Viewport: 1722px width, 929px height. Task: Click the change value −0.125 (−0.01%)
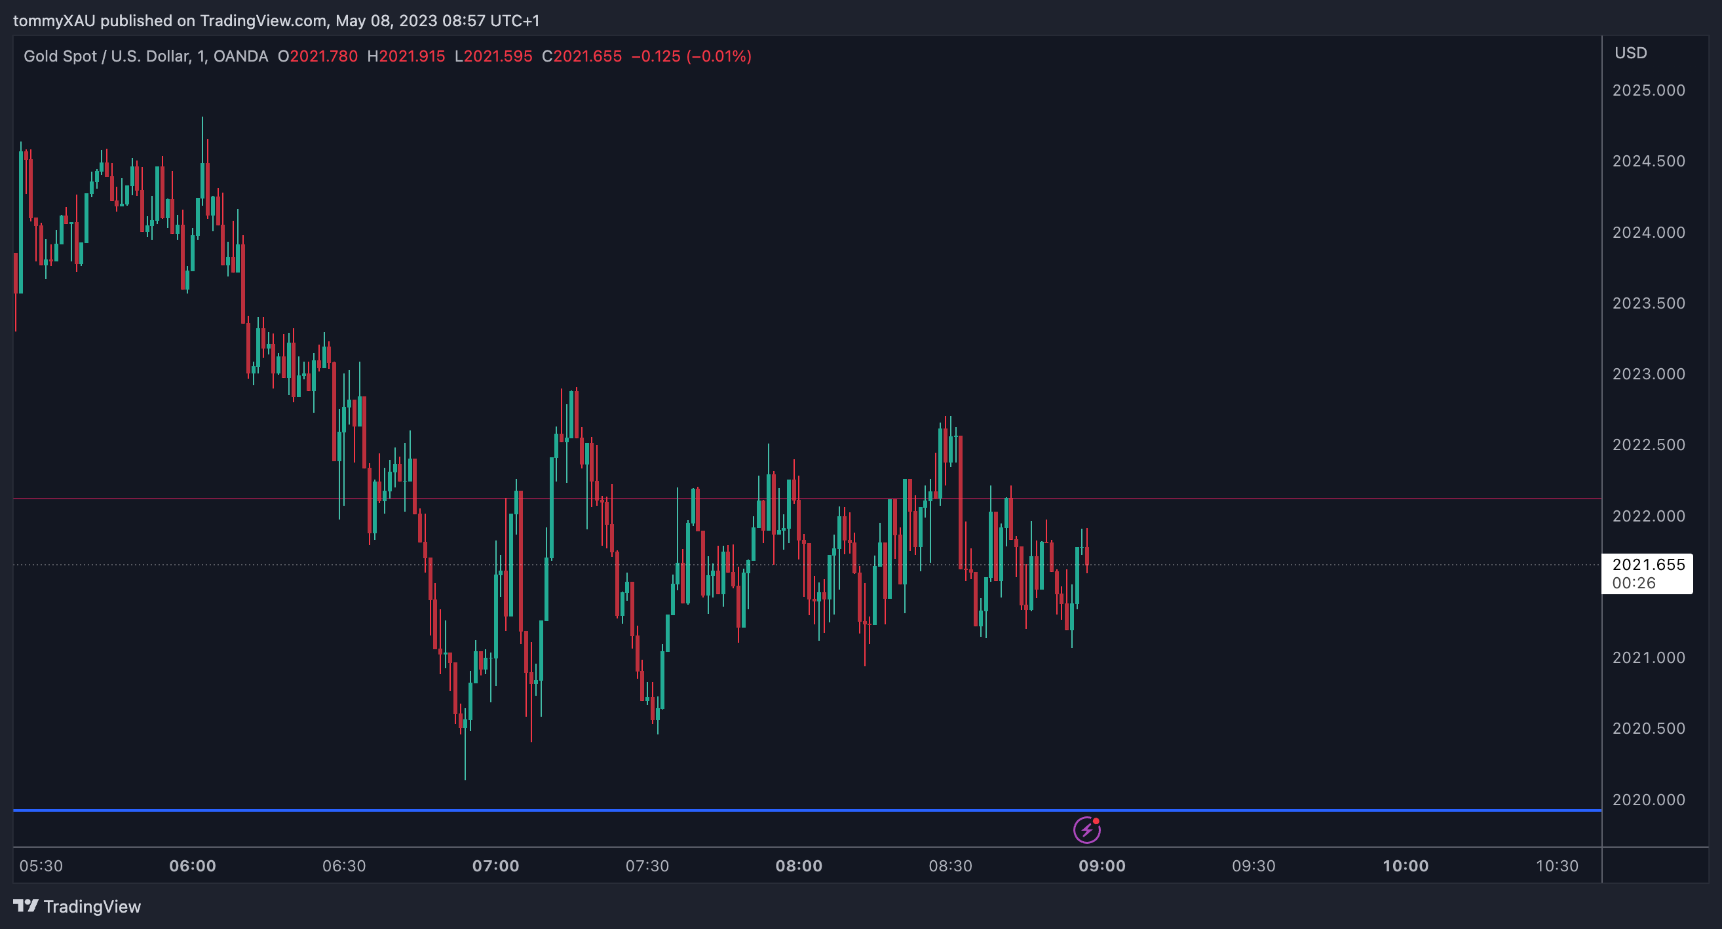(x=691, y=56)
